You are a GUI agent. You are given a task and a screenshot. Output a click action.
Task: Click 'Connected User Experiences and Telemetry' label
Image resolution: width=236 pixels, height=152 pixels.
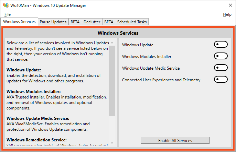point(161,80)
